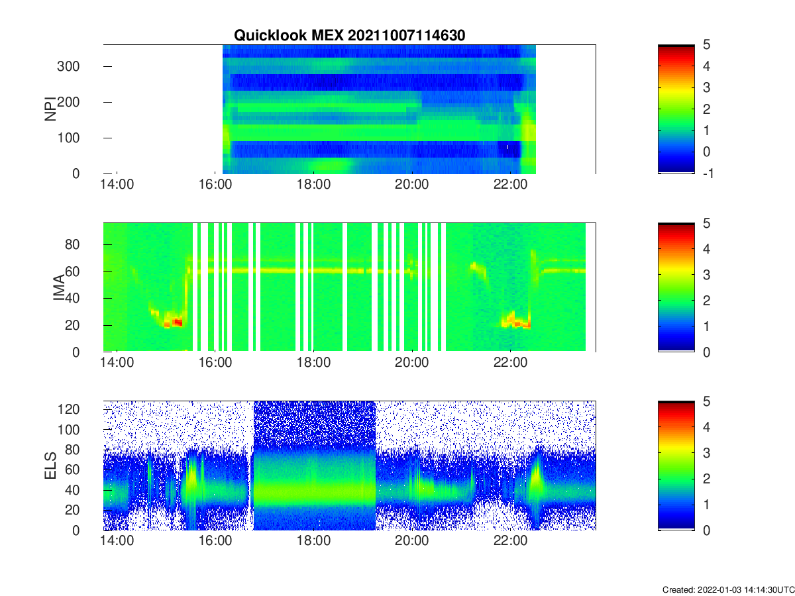Click the 5 label on ELS colorbar
Screen dimensions: 795x596
click(706, 401)
